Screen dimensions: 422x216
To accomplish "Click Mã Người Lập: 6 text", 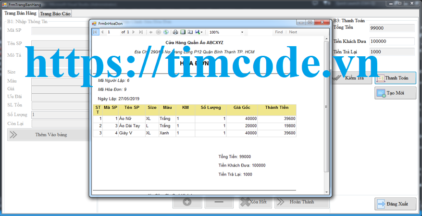I will 114,80.
